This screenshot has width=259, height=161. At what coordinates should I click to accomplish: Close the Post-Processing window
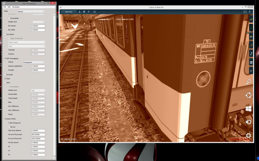53,3
